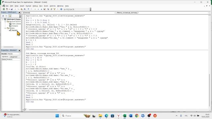Click the (Name) property field
Screen dimensions: 212x119
click(11, 59)
